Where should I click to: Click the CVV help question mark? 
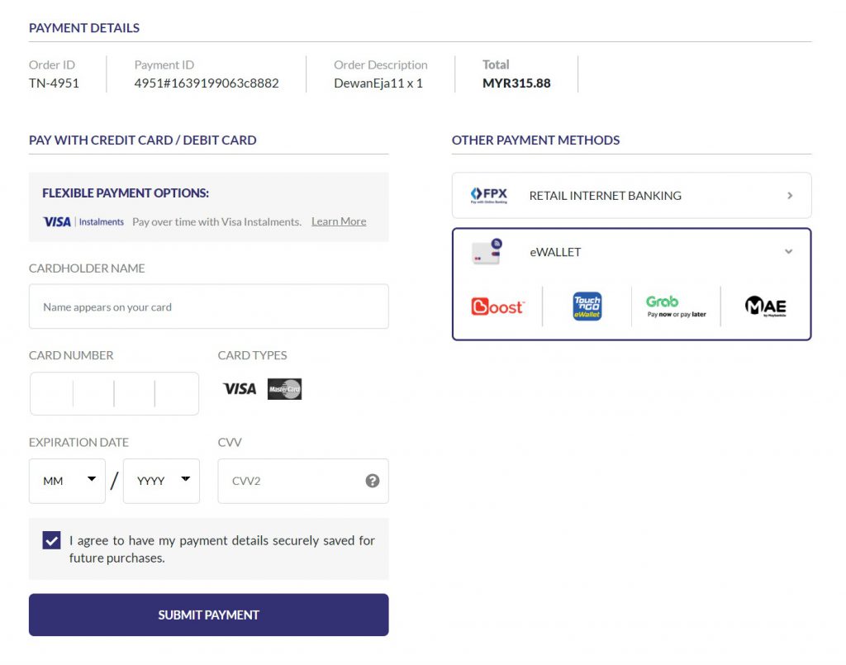coord(373,481)
